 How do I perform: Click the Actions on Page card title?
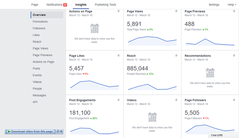pos(81,11)
